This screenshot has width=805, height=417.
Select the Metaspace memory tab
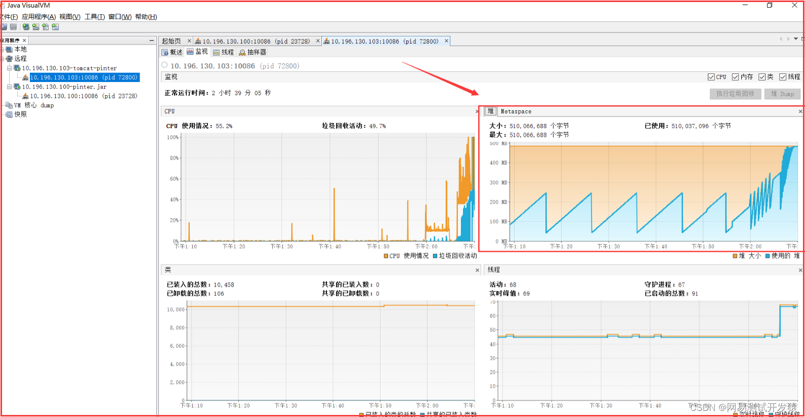pos(516,111)
